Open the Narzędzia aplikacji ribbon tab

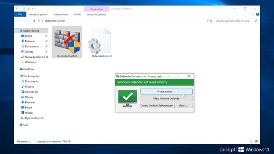[96, 15]
